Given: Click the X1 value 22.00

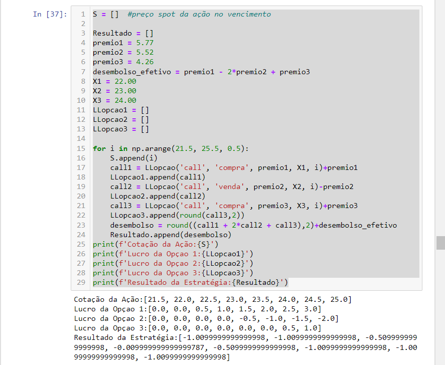Looking at the screenshot, I should pyautogui.click(x=125, y=81).
